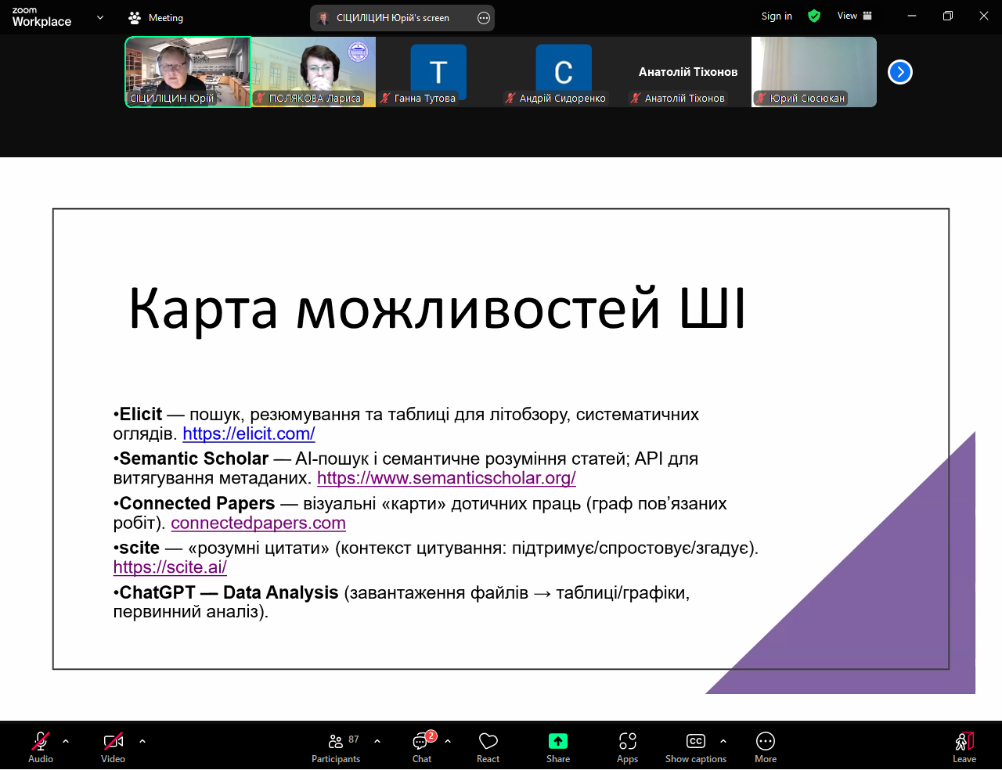Expand the audio settings arrow
The height and width of the screenshot is (770, 1002).
click(66, 740)
